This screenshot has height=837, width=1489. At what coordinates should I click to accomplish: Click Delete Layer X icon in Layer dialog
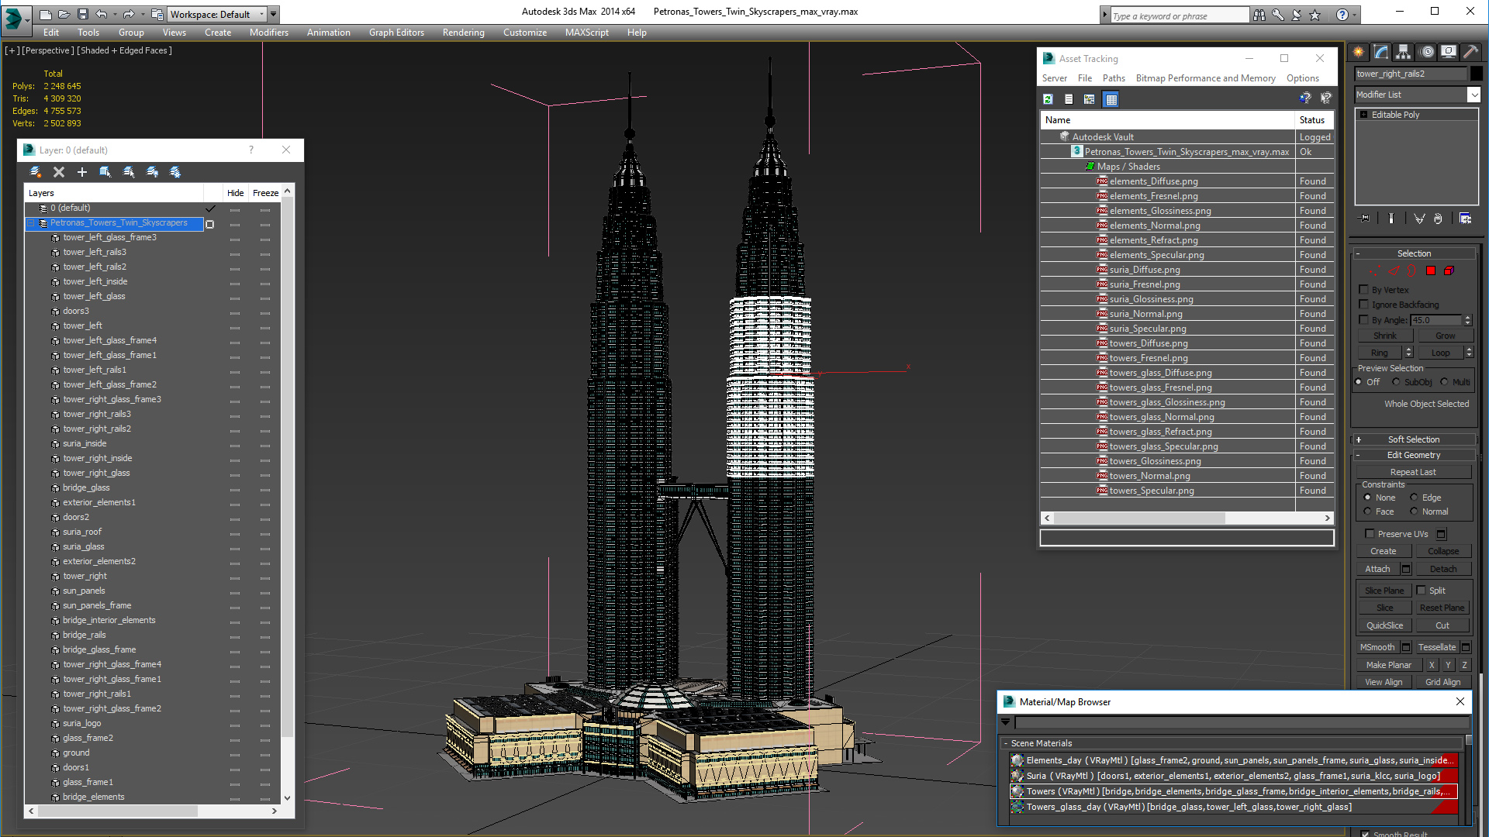tap(58, 172)
